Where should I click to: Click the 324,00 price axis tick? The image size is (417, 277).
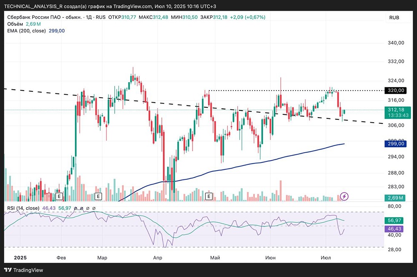(x=396, y=81)
